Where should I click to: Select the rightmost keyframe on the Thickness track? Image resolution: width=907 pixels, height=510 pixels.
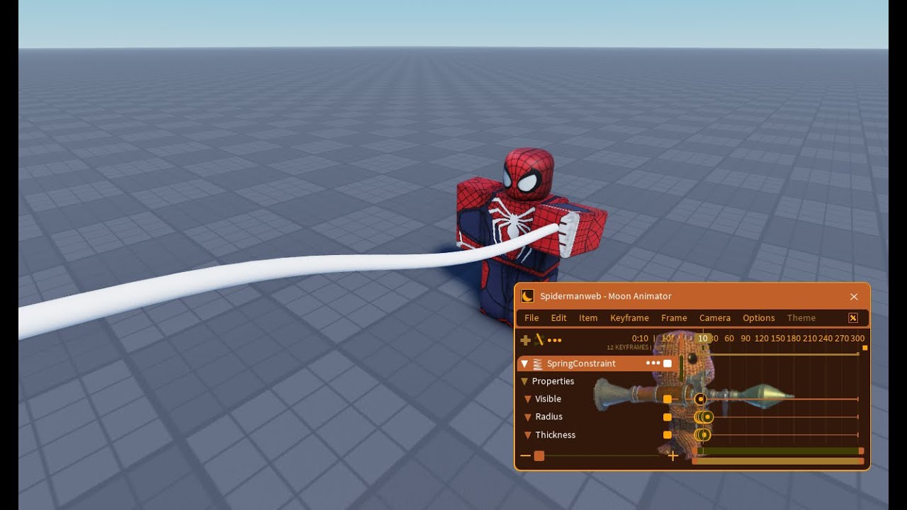click(704, 435)
